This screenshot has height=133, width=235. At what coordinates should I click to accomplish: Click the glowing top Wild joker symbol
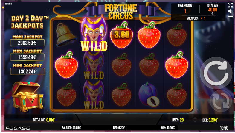(x=94, y=34)
